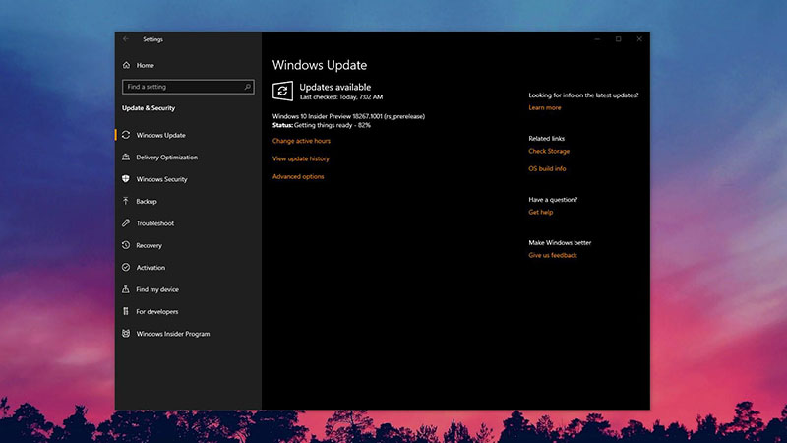
Task: Go to For developers page
Action: point(157,312)
